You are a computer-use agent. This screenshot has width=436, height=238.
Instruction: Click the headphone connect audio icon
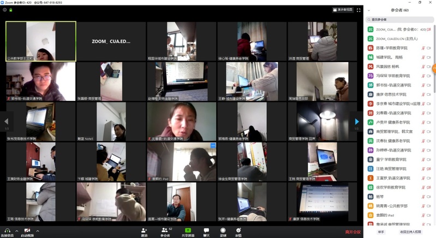click(7, 230)
